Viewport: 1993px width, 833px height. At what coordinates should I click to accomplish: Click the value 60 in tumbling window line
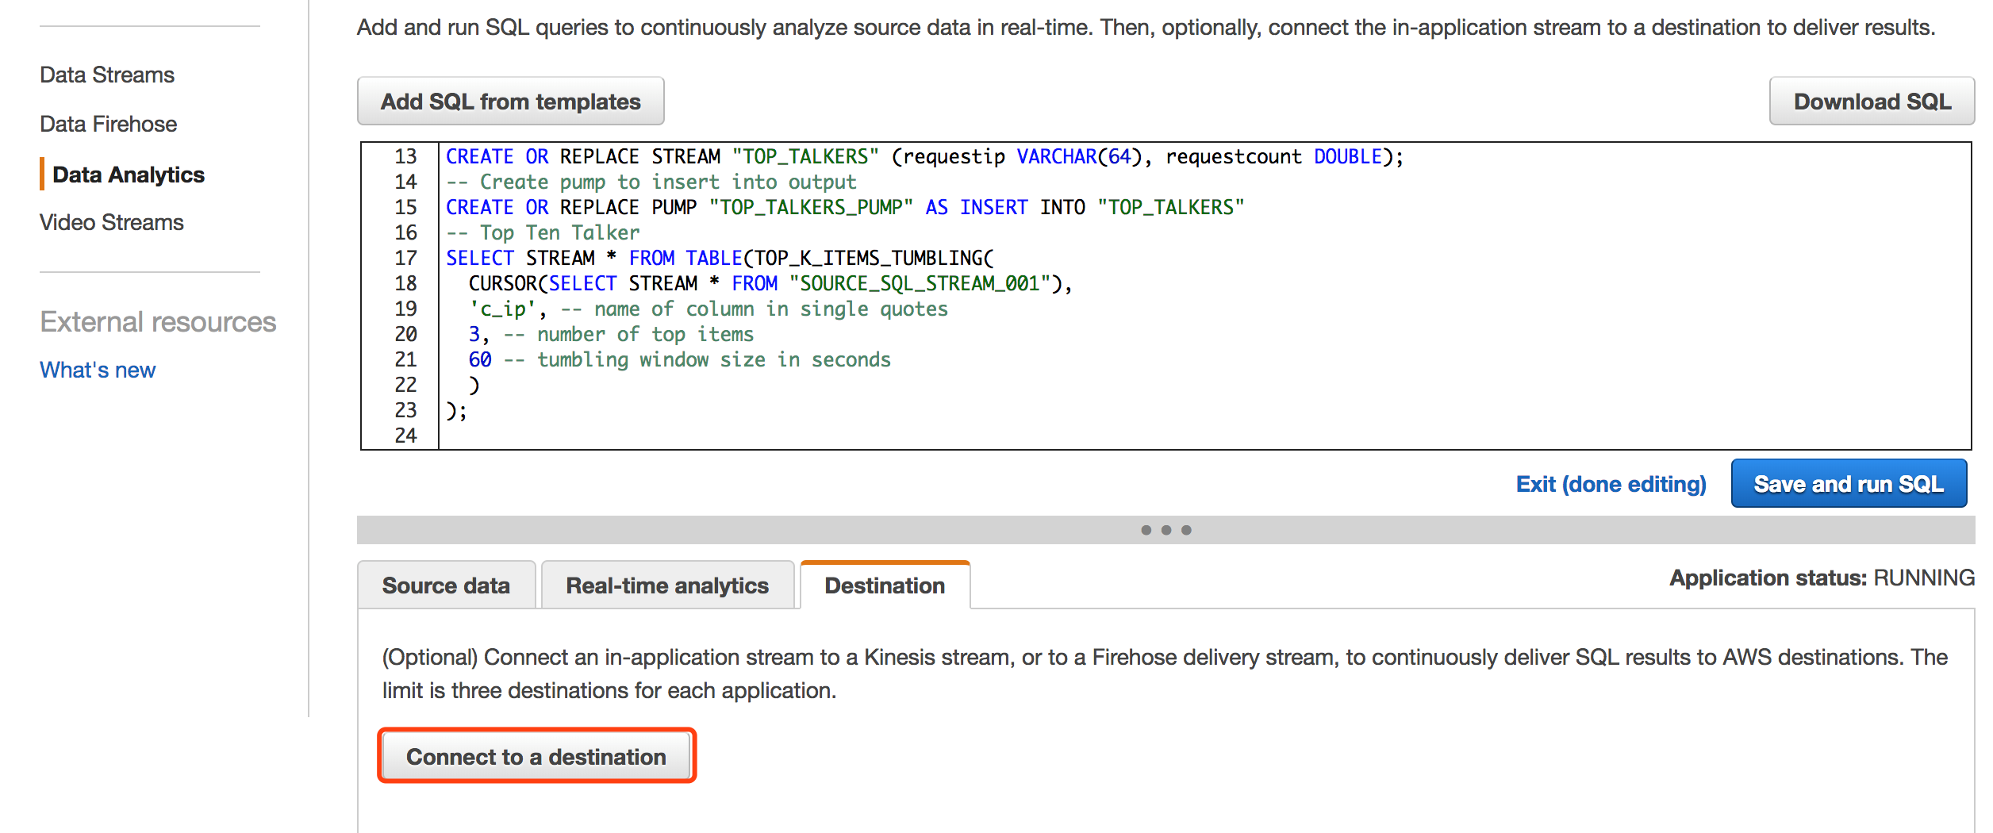479,359
